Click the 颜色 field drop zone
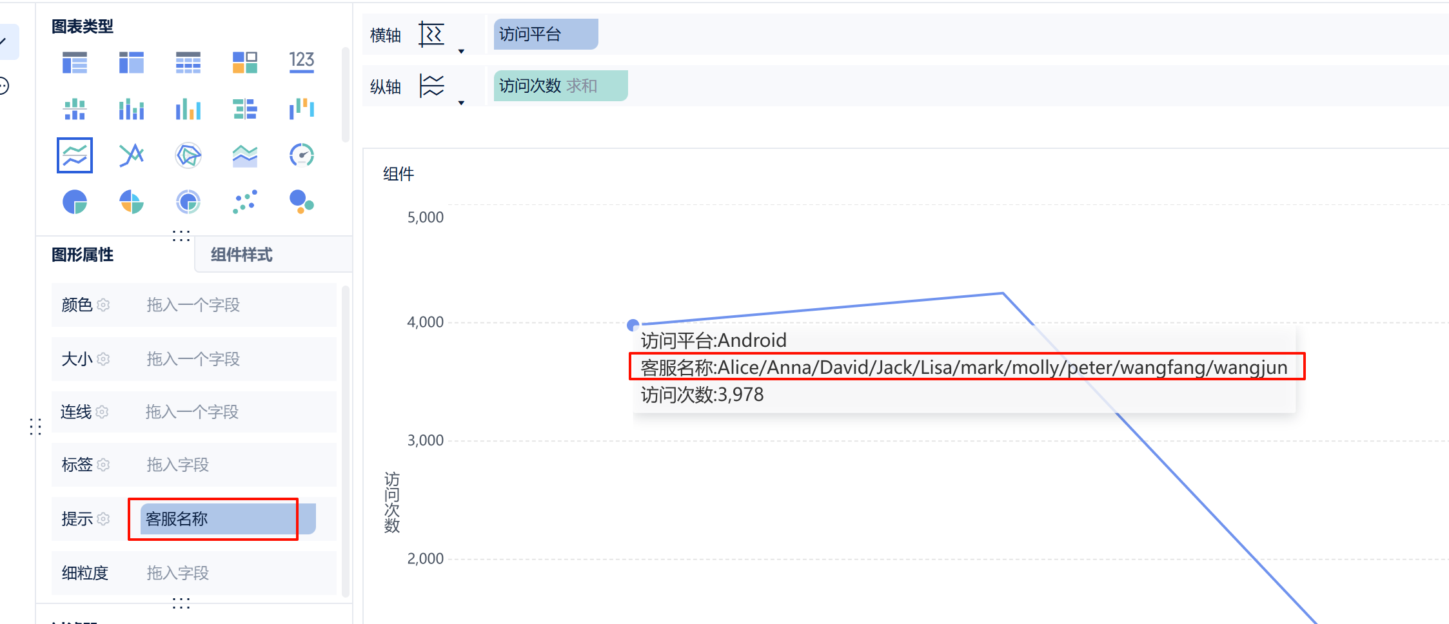1449x624 pixels. 193,305
